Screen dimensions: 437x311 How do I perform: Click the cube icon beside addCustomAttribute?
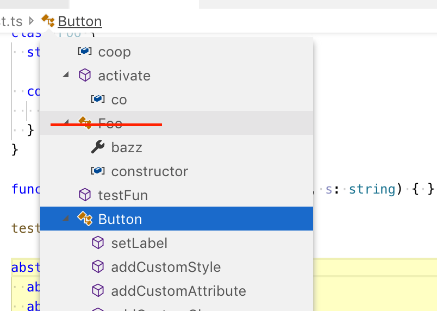click(98, 290)
